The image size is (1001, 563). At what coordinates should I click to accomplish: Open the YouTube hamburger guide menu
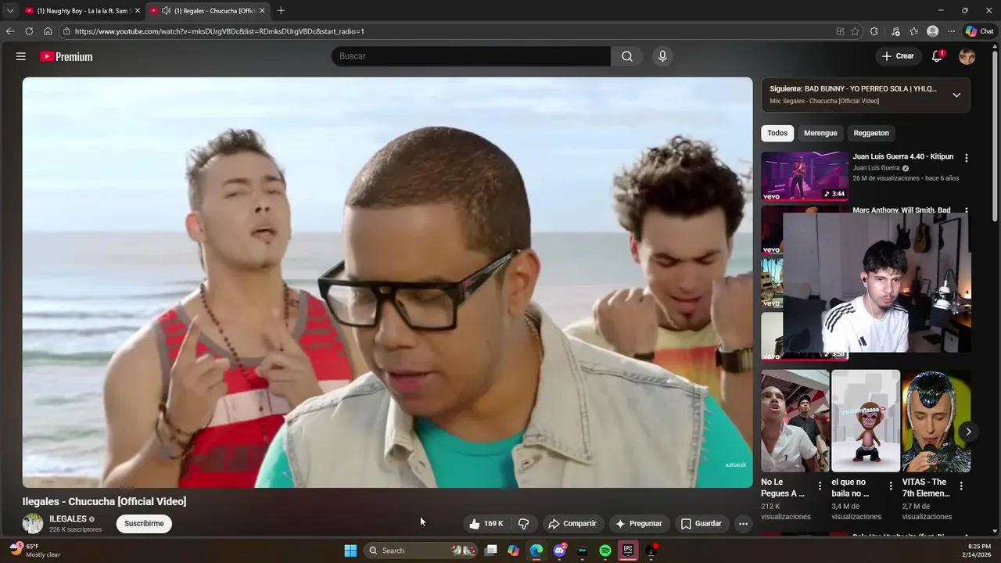coord(21,56)
